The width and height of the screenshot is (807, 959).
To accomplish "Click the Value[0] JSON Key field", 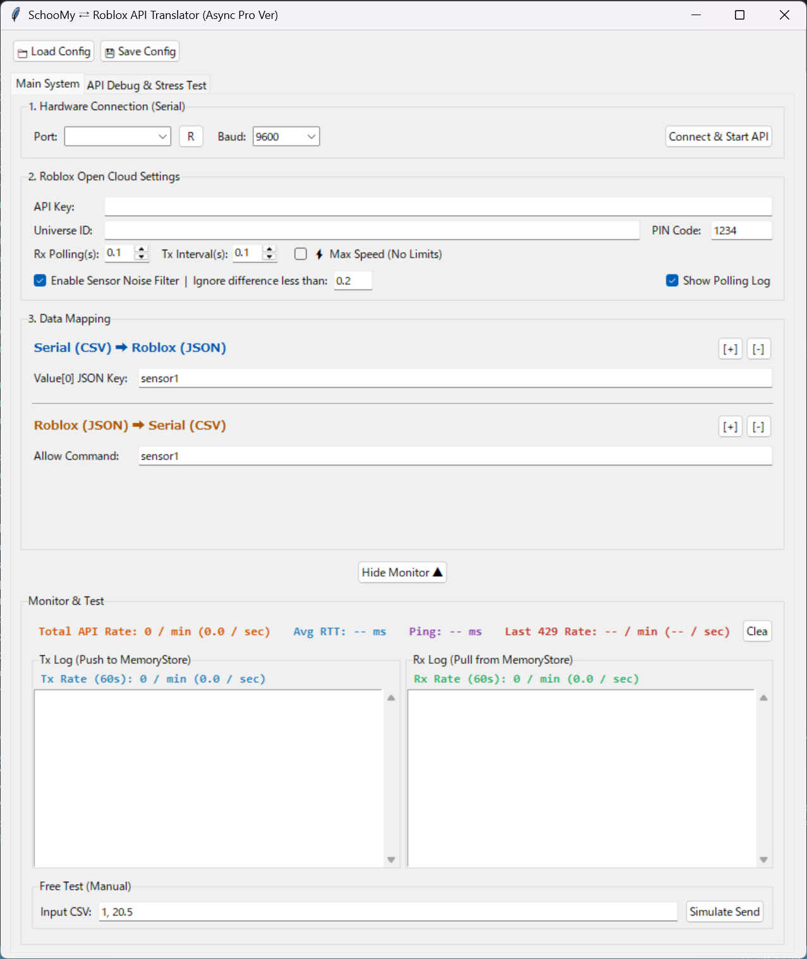I will 455,378.
